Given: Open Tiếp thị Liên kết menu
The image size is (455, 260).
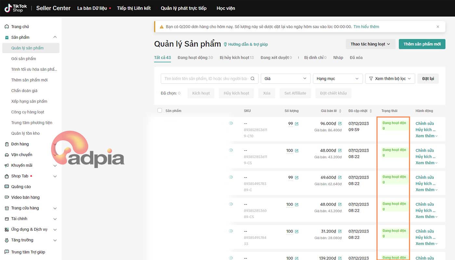Looking at the screenshot, I should pos(134,8).
